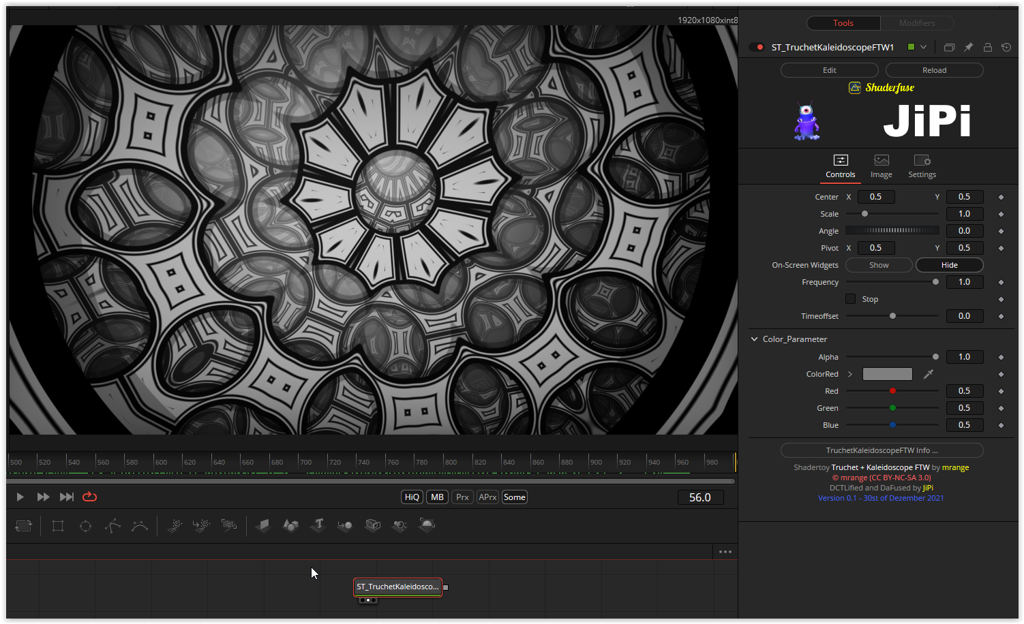Click the ColorRed gray color swatch
The height and width of the screenshot is (624, 1024).
coord(887,374)
